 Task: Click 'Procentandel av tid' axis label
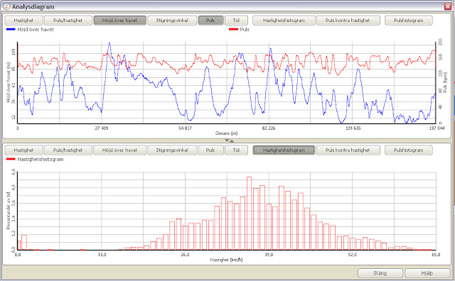[8, 211]
